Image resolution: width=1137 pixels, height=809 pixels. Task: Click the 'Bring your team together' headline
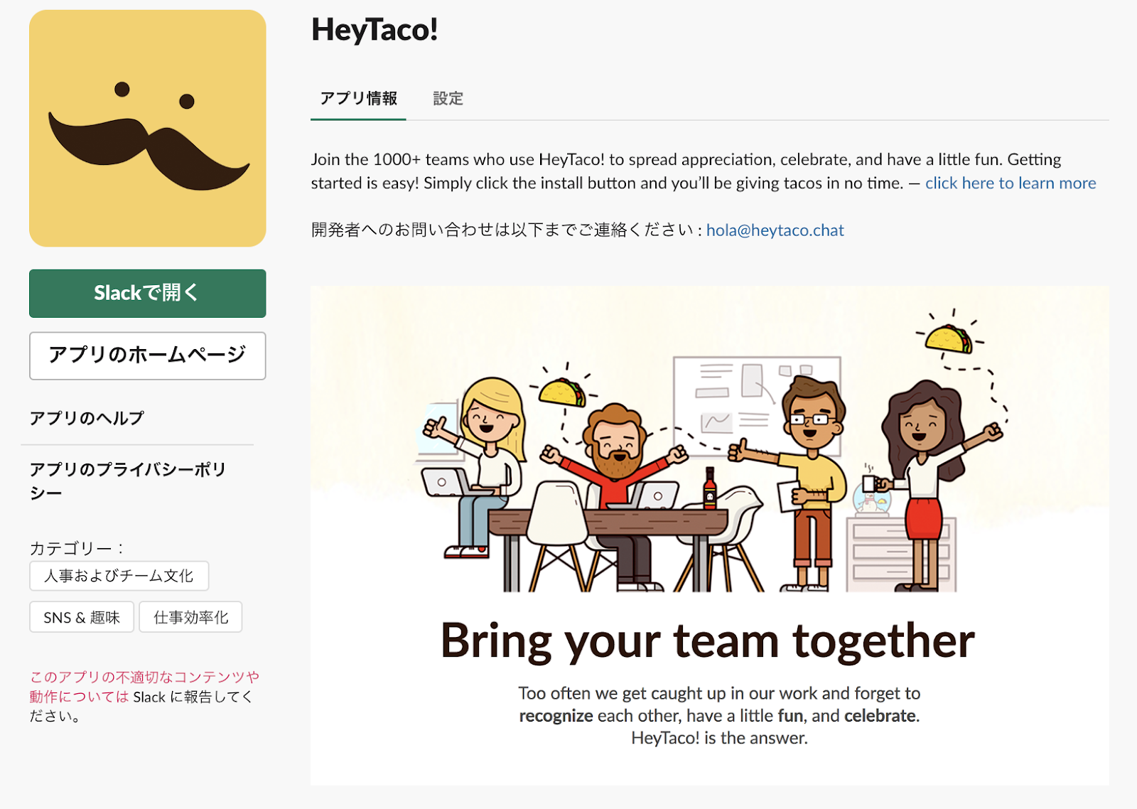708,641
